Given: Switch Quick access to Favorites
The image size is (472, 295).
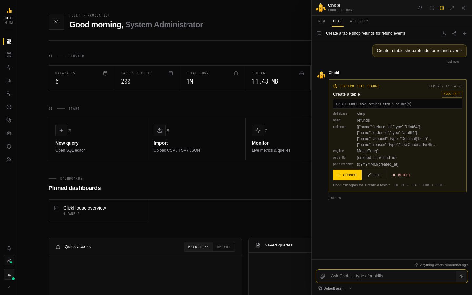Looking at the screenshot, I should coord(198,247).
